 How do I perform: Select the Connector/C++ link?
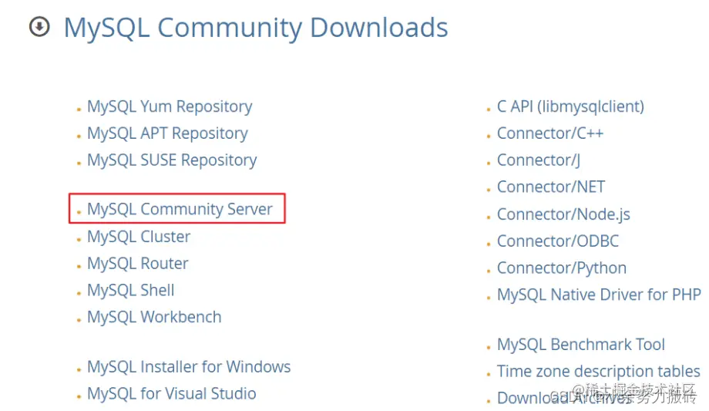click(x=549, y=133)
